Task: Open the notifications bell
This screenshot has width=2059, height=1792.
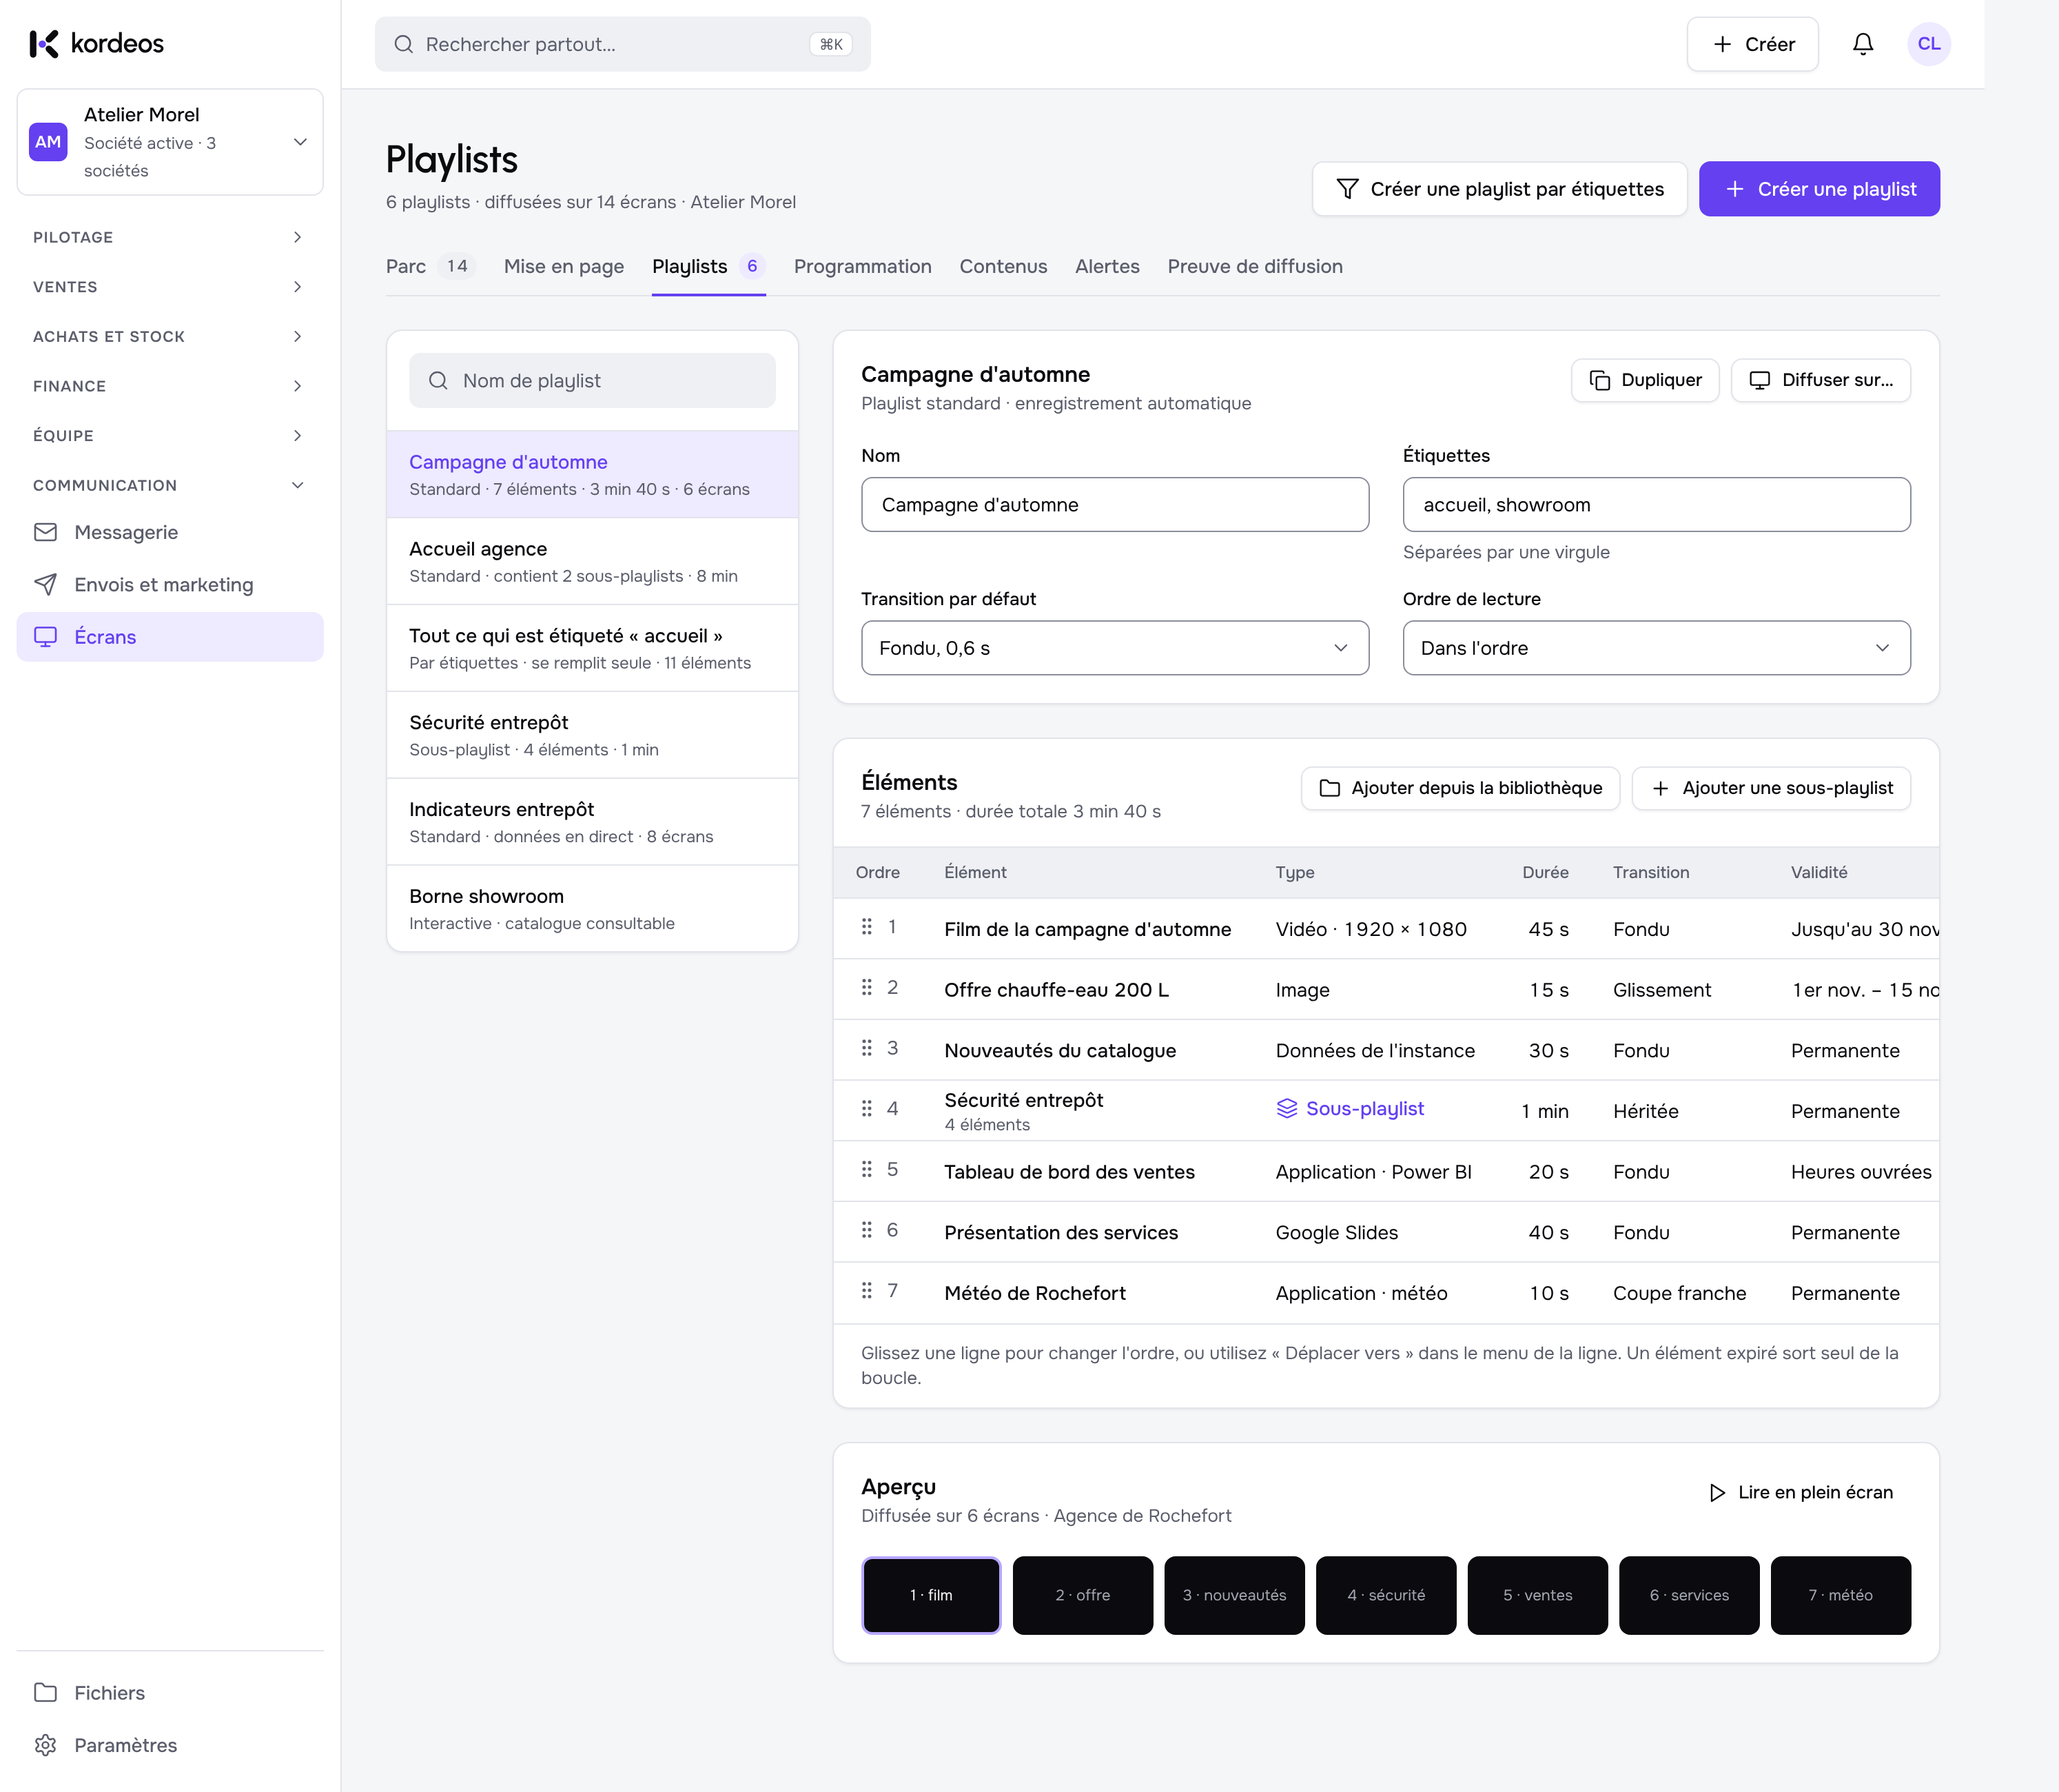Action: [x=1862, y=44]
